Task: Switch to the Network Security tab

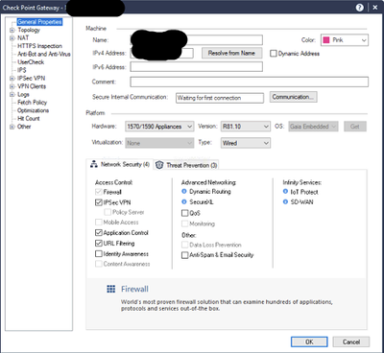Action: pyautogui.click(x=120, y=164)
